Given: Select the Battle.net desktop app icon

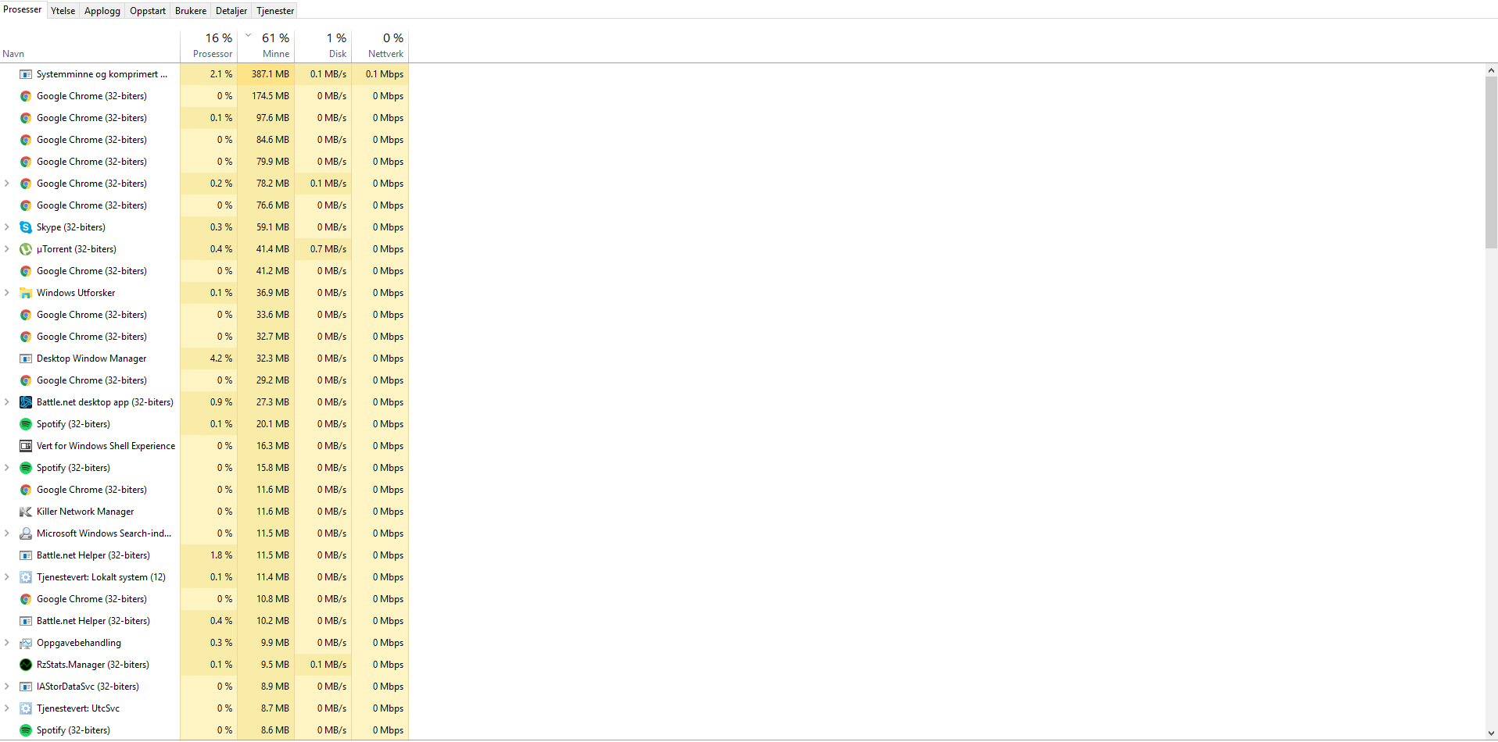Looking at the screenshot, I should point(26,402).
